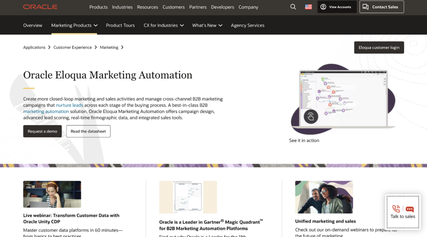Click the user icon in View Accounts
This screenshot has height=237, width=427.
tap(323, 7)
